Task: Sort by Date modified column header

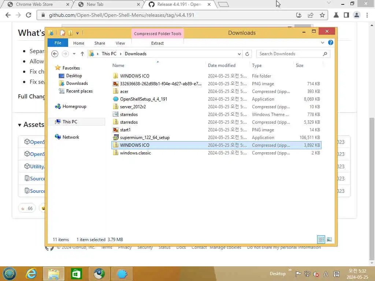Action: (x=222, y=65)
